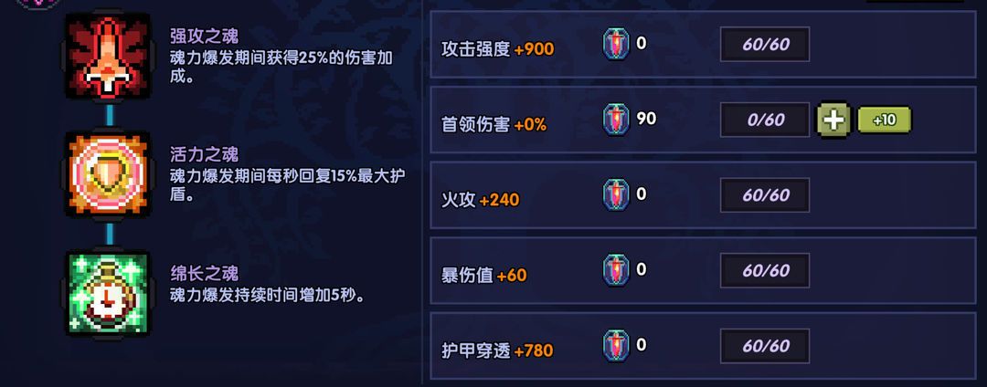This screenshot has height=387, width=987.
Task: Click the soul gem icon beside 护甲穿透
Action: [x=617, y=346]
